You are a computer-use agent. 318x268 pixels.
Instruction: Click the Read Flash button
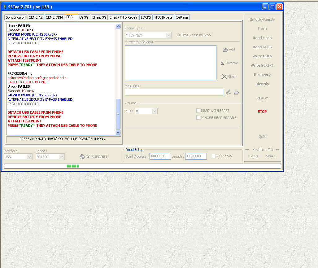pyautogui.click(x=262, y=38)
